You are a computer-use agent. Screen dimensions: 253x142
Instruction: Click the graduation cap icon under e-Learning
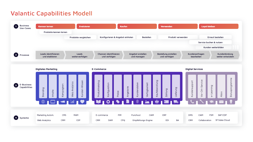[211, 102]
